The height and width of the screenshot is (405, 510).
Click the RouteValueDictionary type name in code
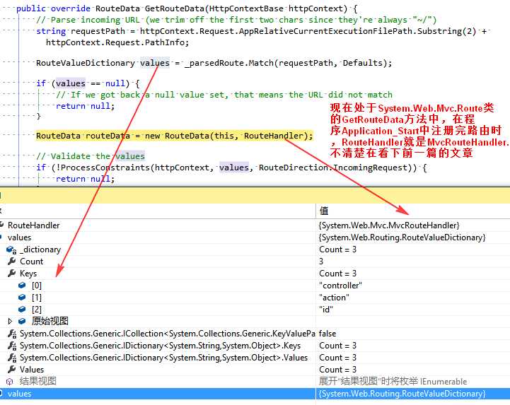click(85, 63)
